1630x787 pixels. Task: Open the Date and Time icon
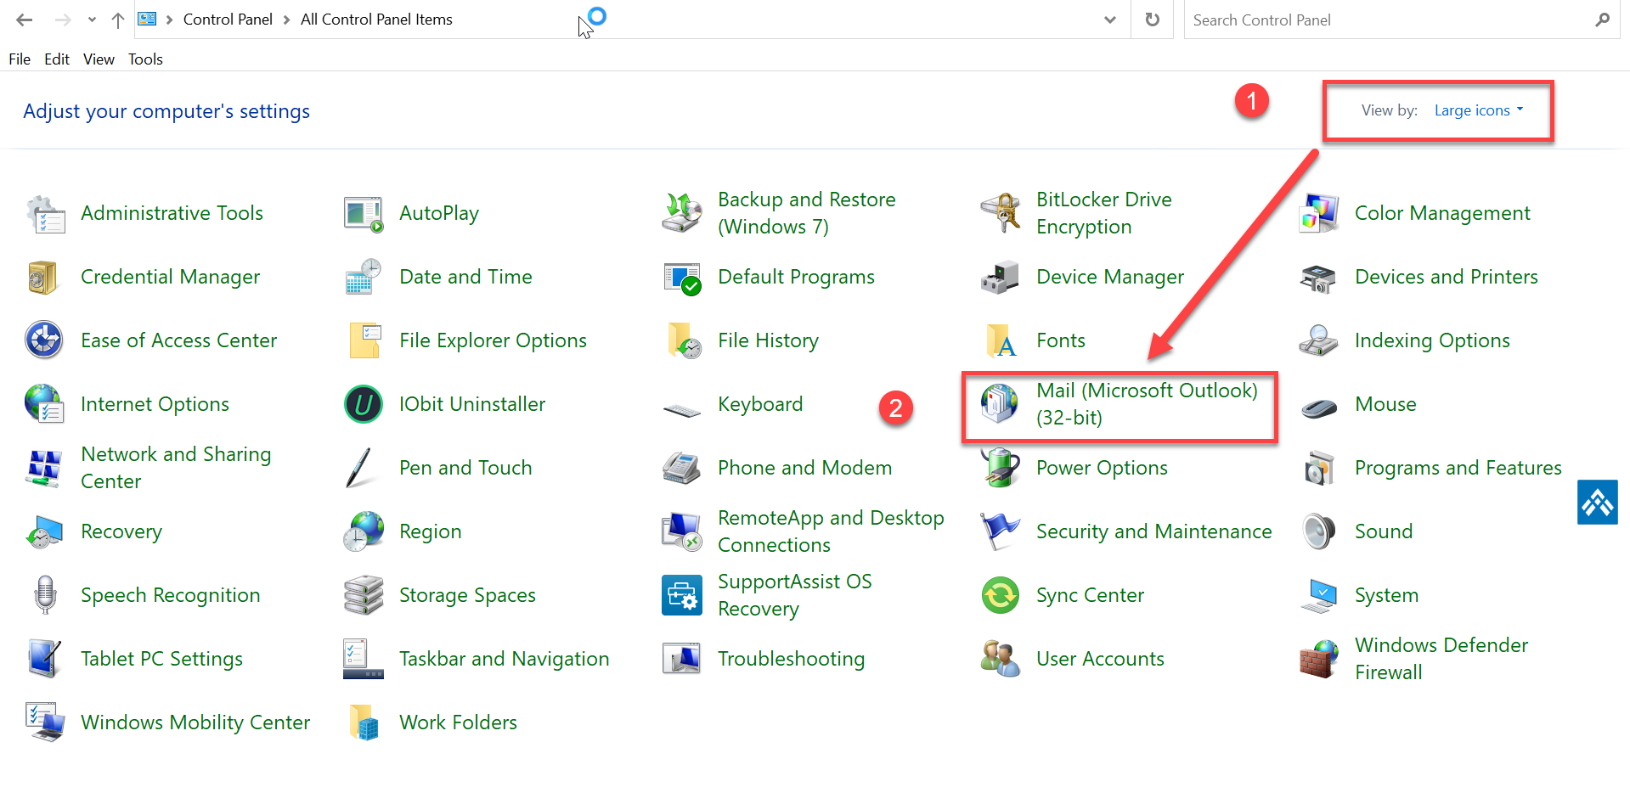point(364,277)
